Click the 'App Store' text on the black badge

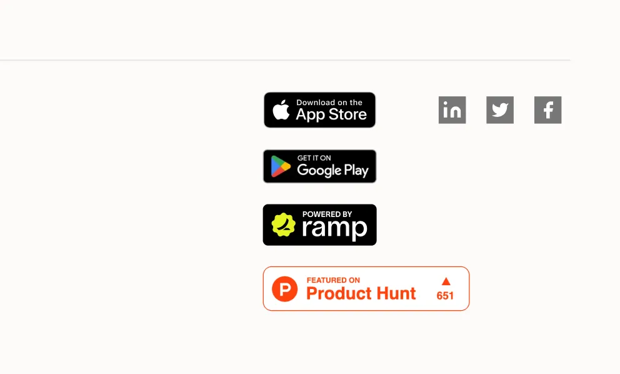330,114
